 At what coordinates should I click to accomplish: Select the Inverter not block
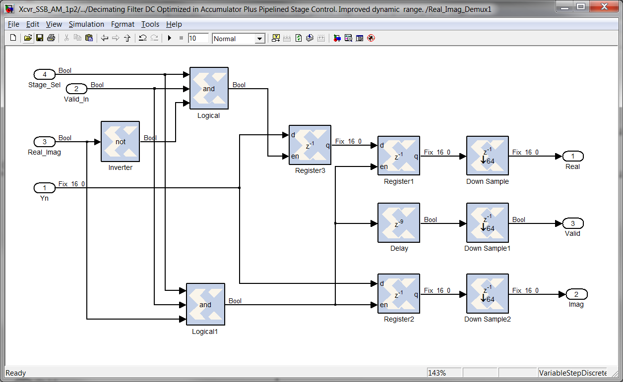pos(120,141)
